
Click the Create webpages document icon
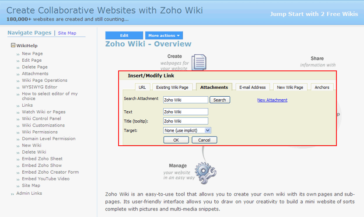[x=199, y=62]
